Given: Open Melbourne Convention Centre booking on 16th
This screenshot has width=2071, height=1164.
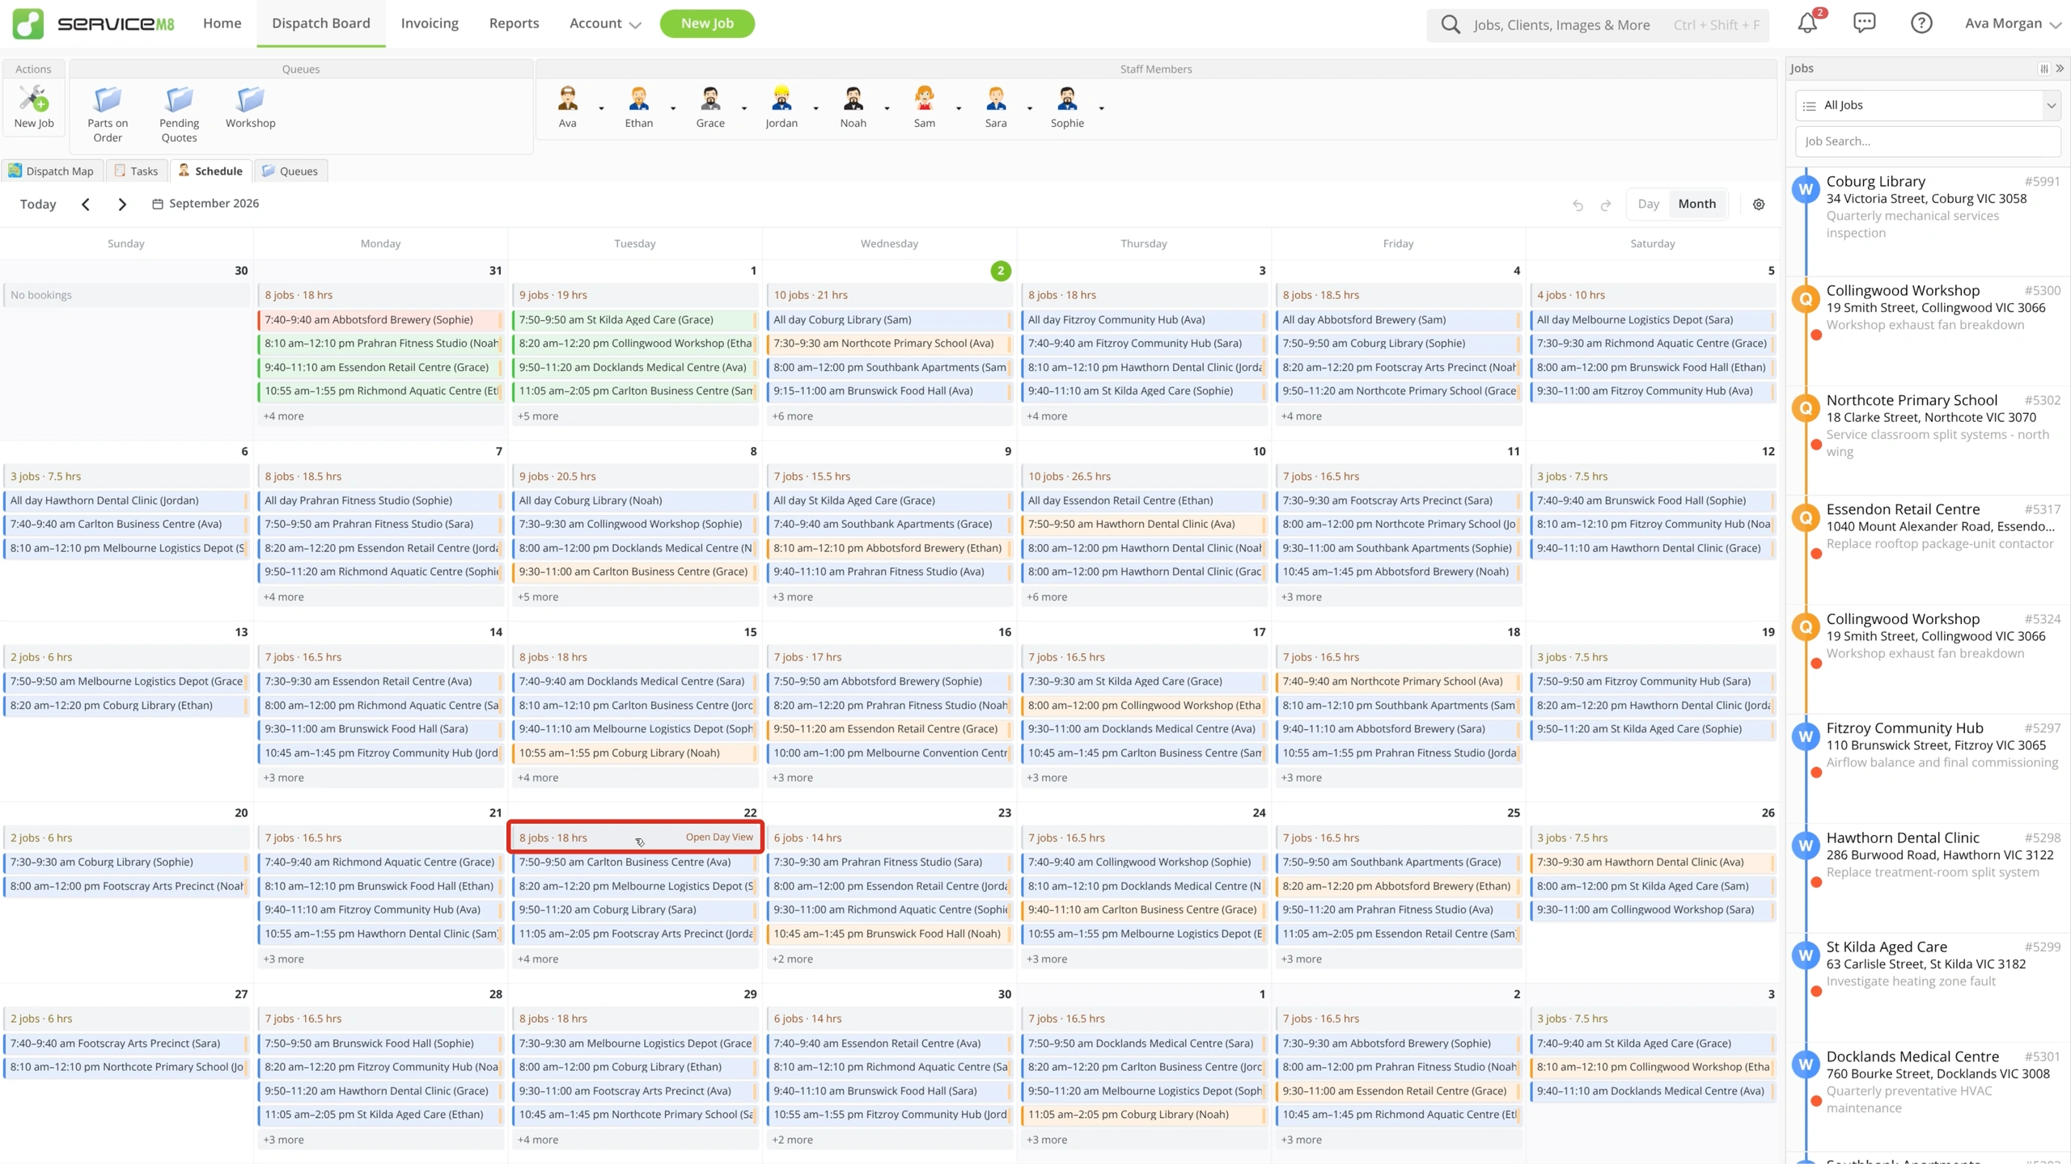Looking at the screenshot, I should [x=889, y=753].
